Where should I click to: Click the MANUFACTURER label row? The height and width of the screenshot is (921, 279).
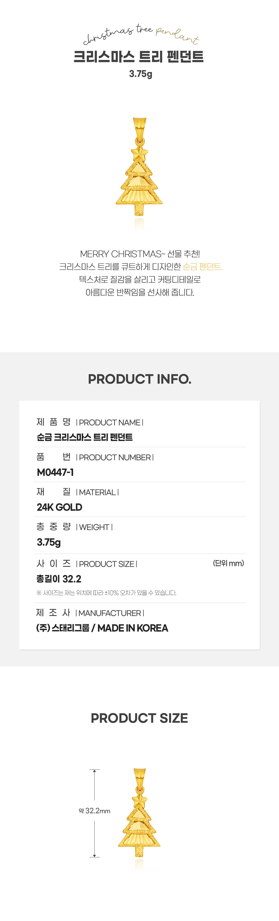(x=90, y=613)
